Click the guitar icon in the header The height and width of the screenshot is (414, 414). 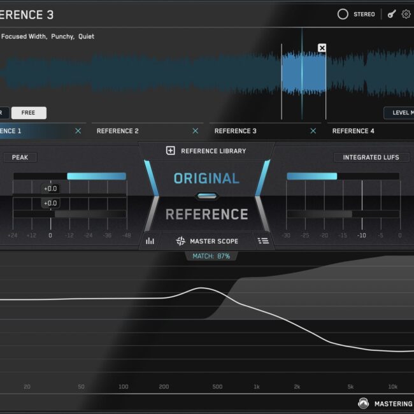pos(392,14)
